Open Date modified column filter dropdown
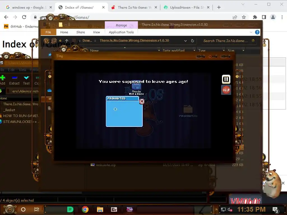The image size is (287, 215). [x=194, y=50]
